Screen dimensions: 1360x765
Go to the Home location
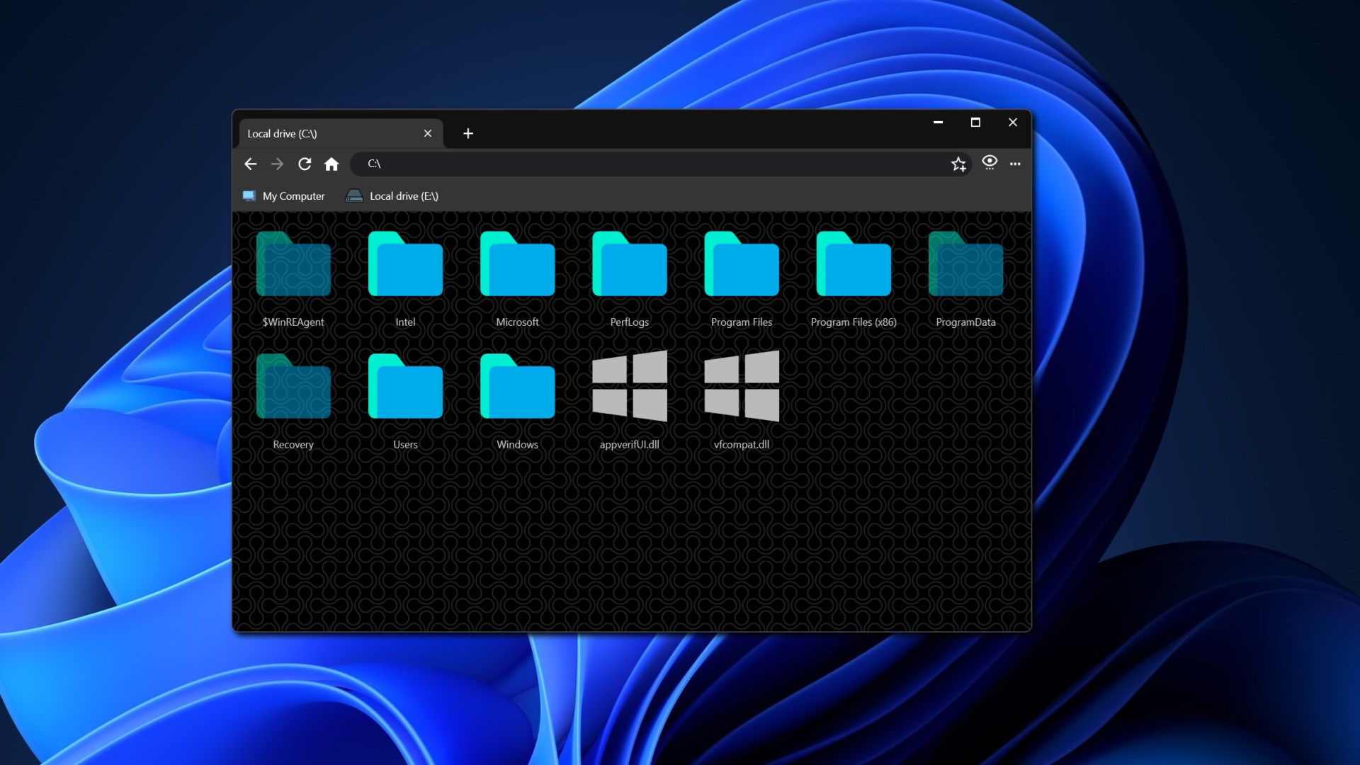331,164
